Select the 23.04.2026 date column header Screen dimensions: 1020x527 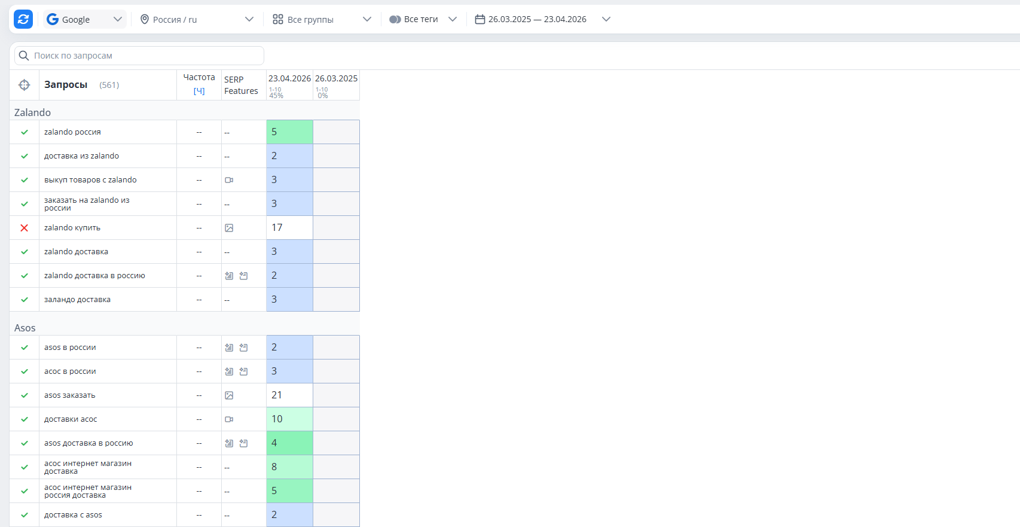pyautogui.click(x=289, y=78)
